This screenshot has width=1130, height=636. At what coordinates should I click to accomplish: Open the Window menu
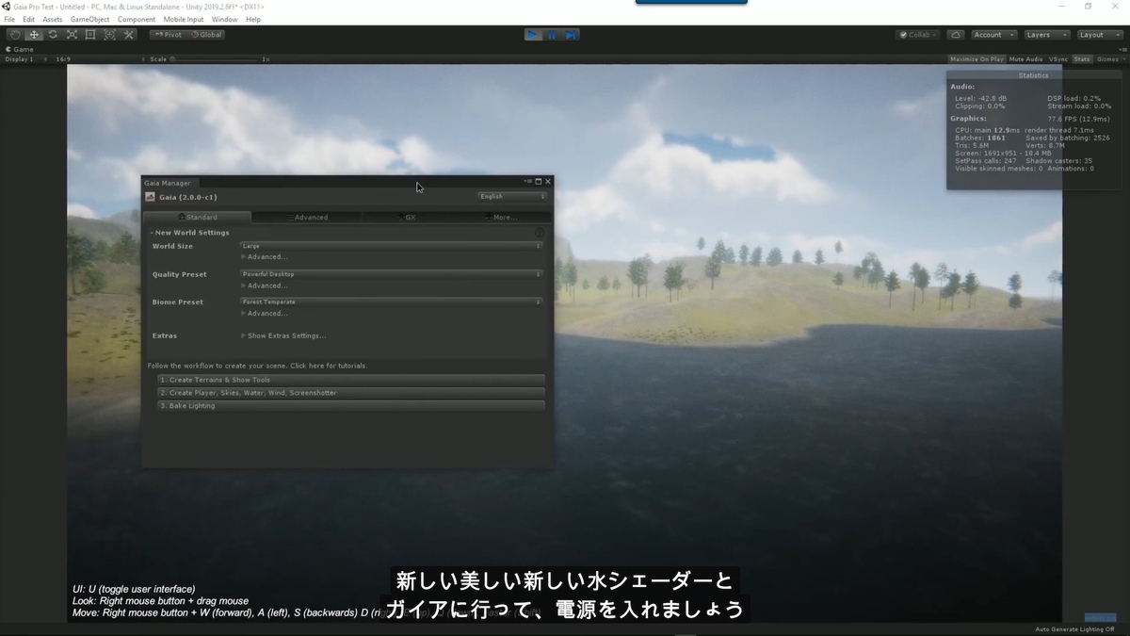point(225,20)
